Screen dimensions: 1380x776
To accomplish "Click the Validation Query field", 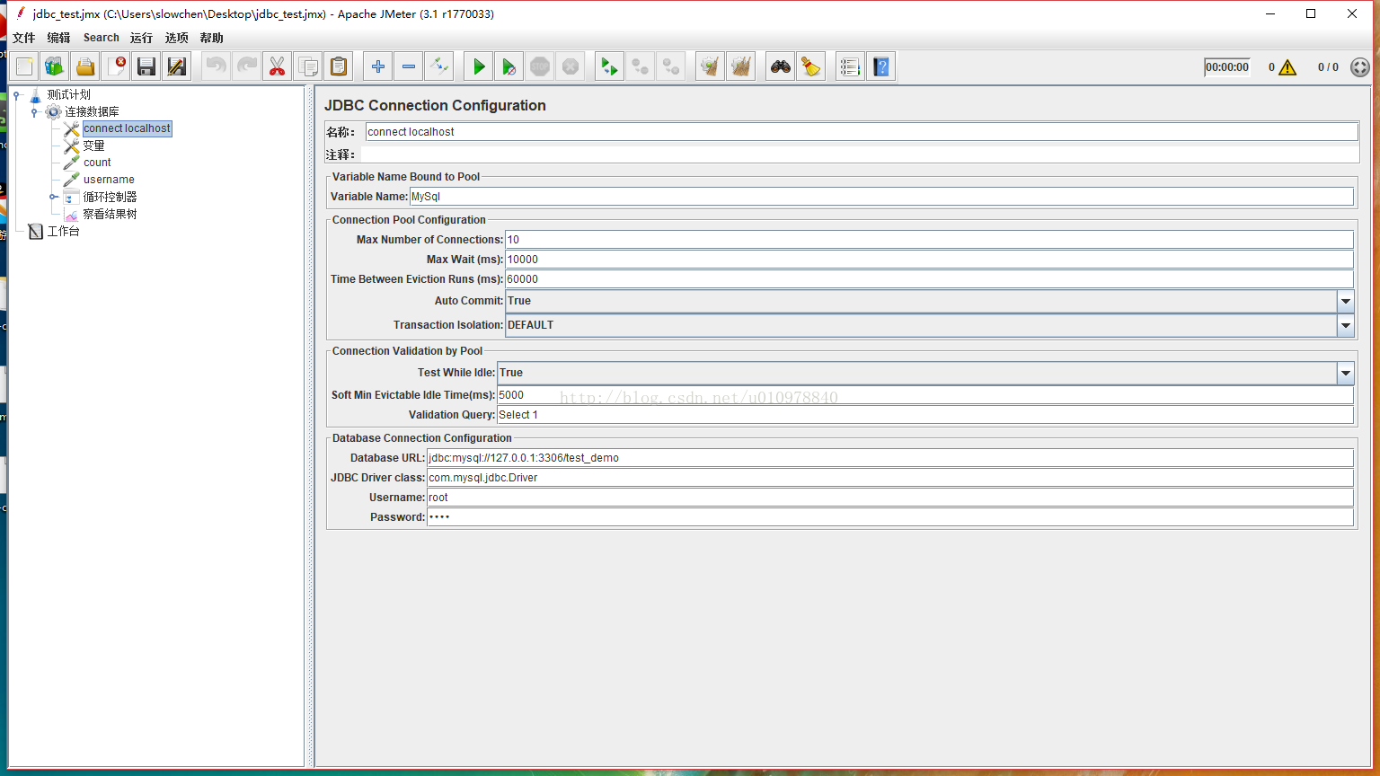I will point(925,415).
